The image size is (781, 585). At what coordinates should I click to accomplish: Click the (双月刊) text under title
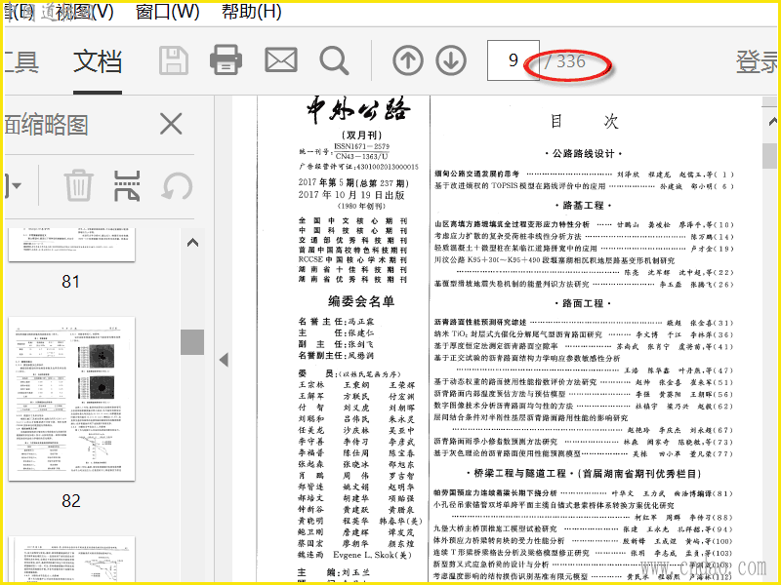pos(361,135)
